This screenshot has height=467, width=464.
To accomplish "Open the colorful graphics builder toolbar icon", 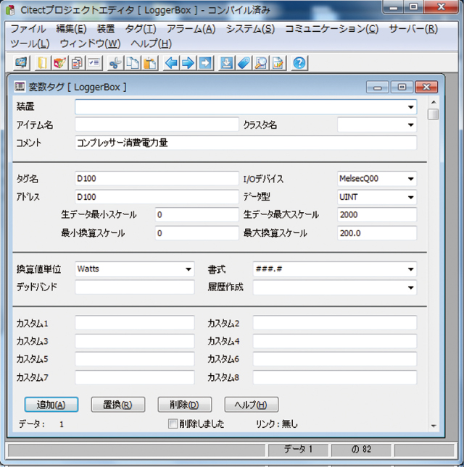I will point(59,63).
